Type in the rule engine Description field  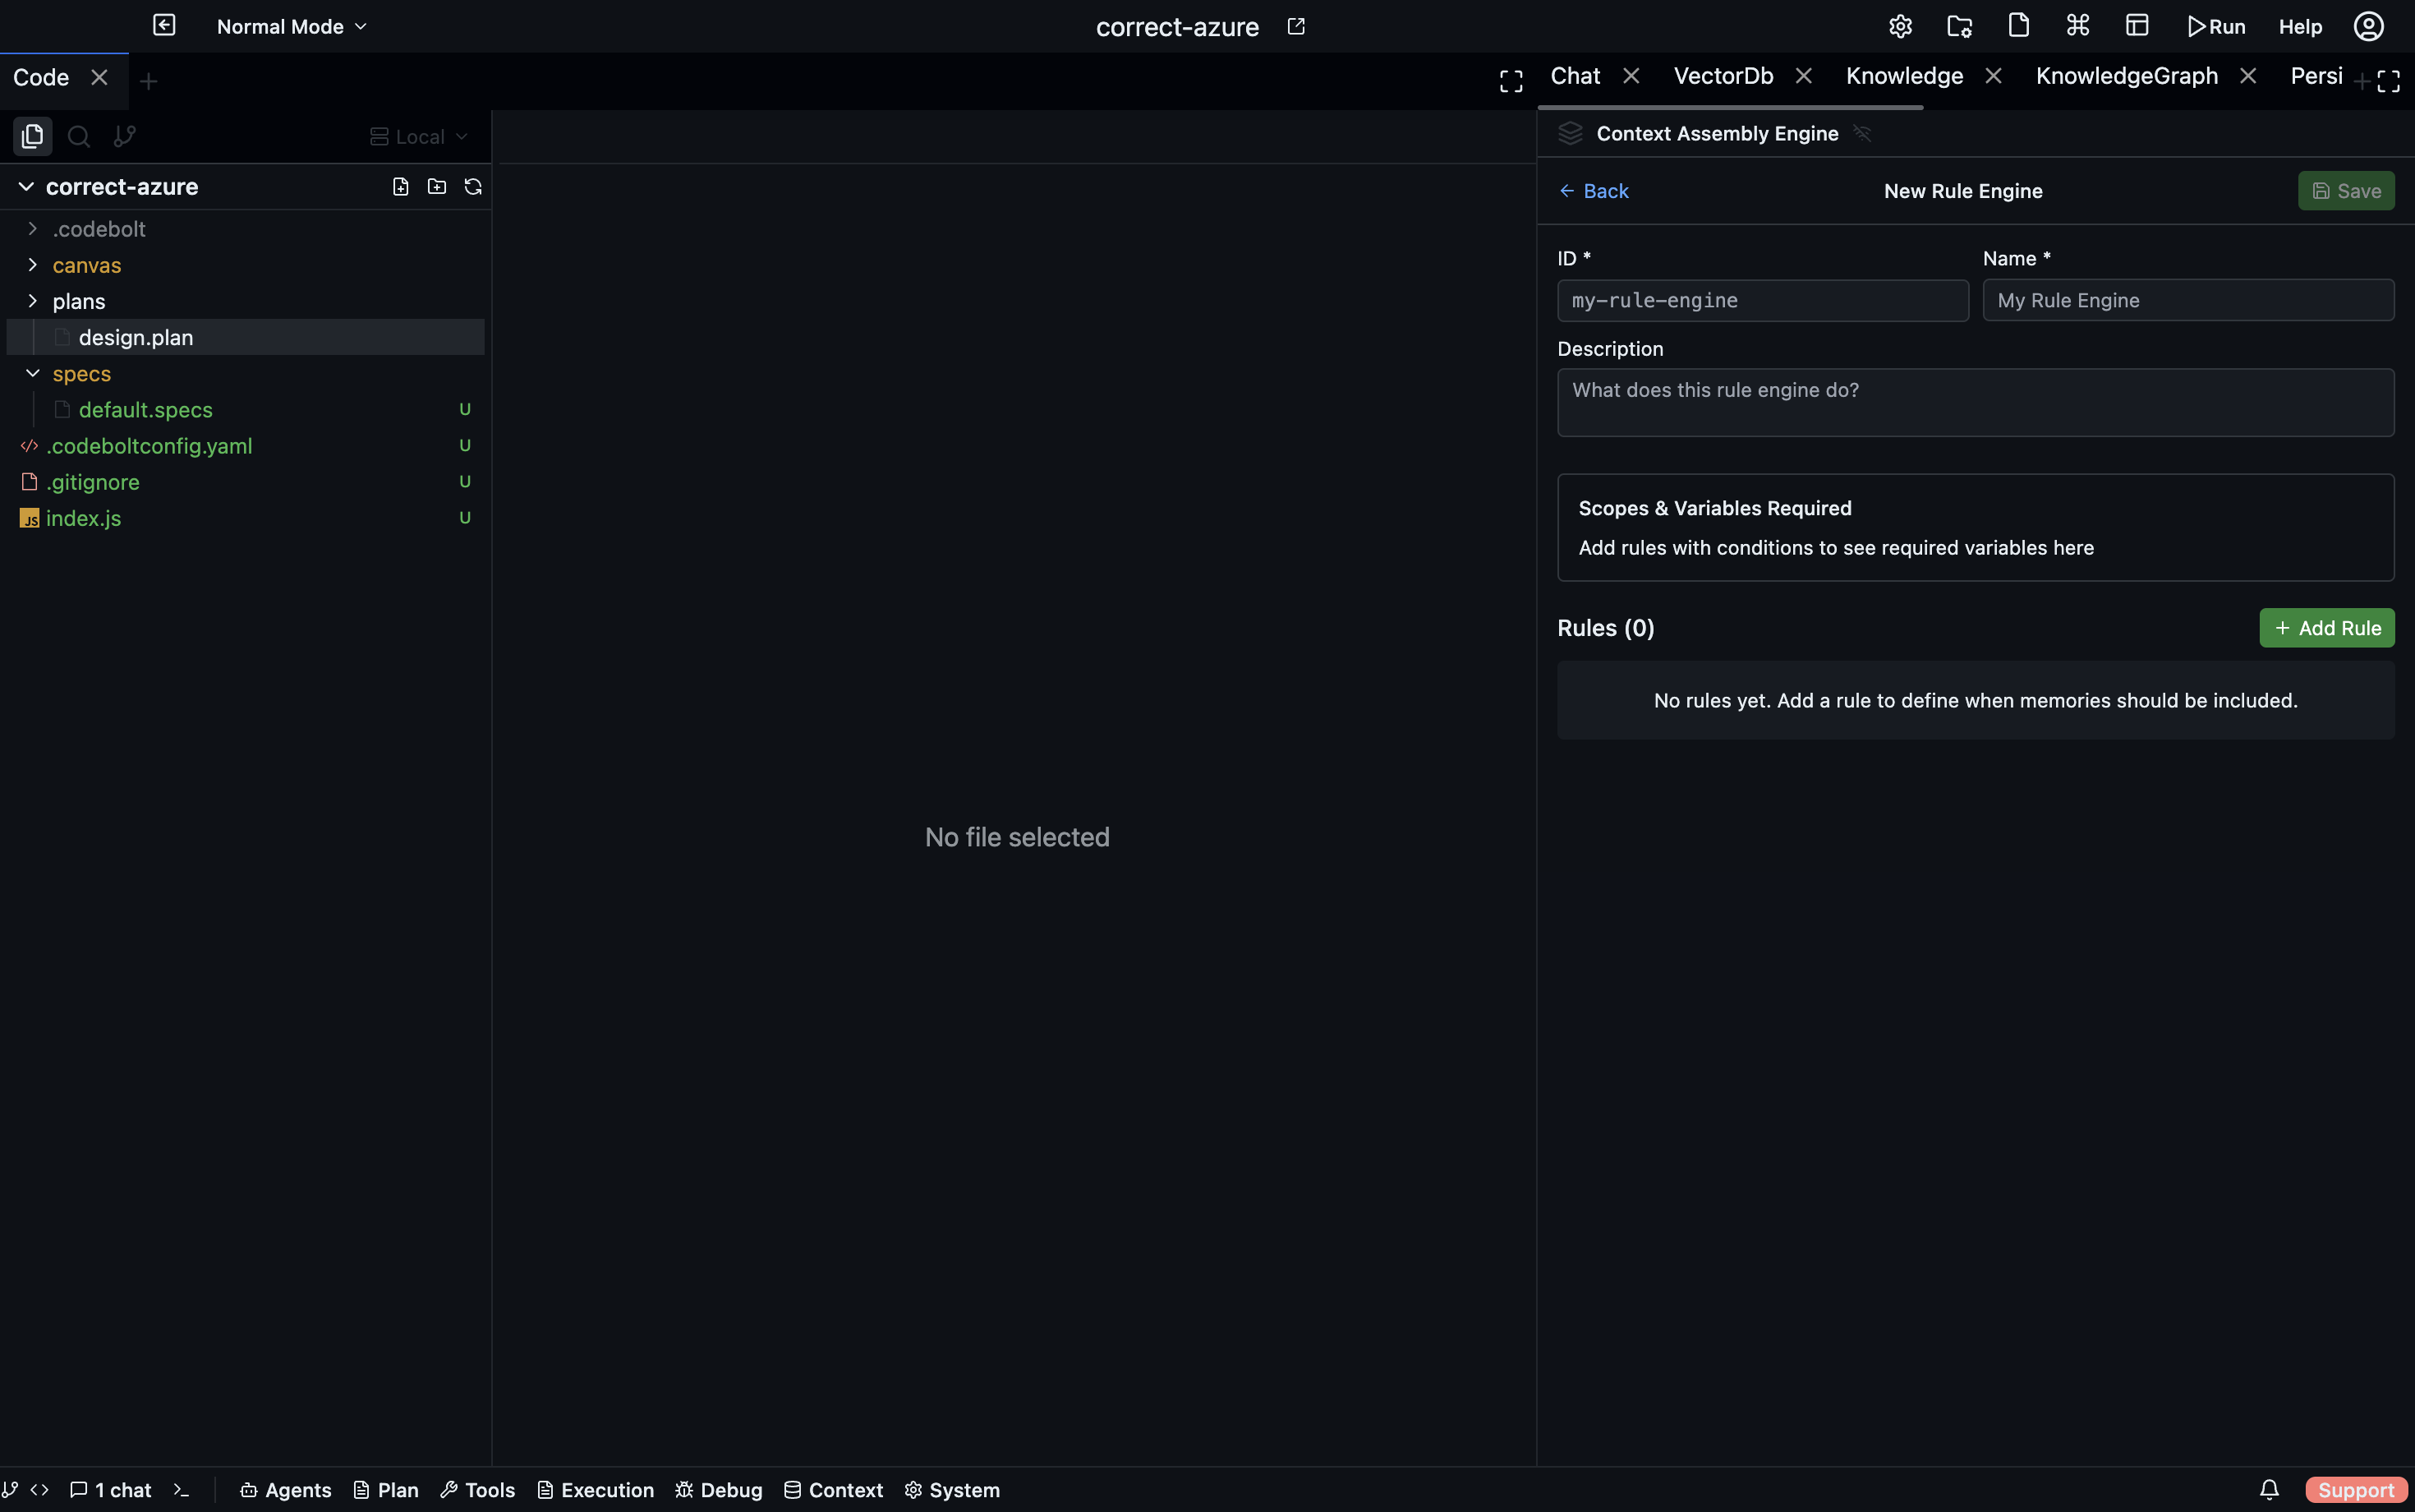pos(1974,402)
